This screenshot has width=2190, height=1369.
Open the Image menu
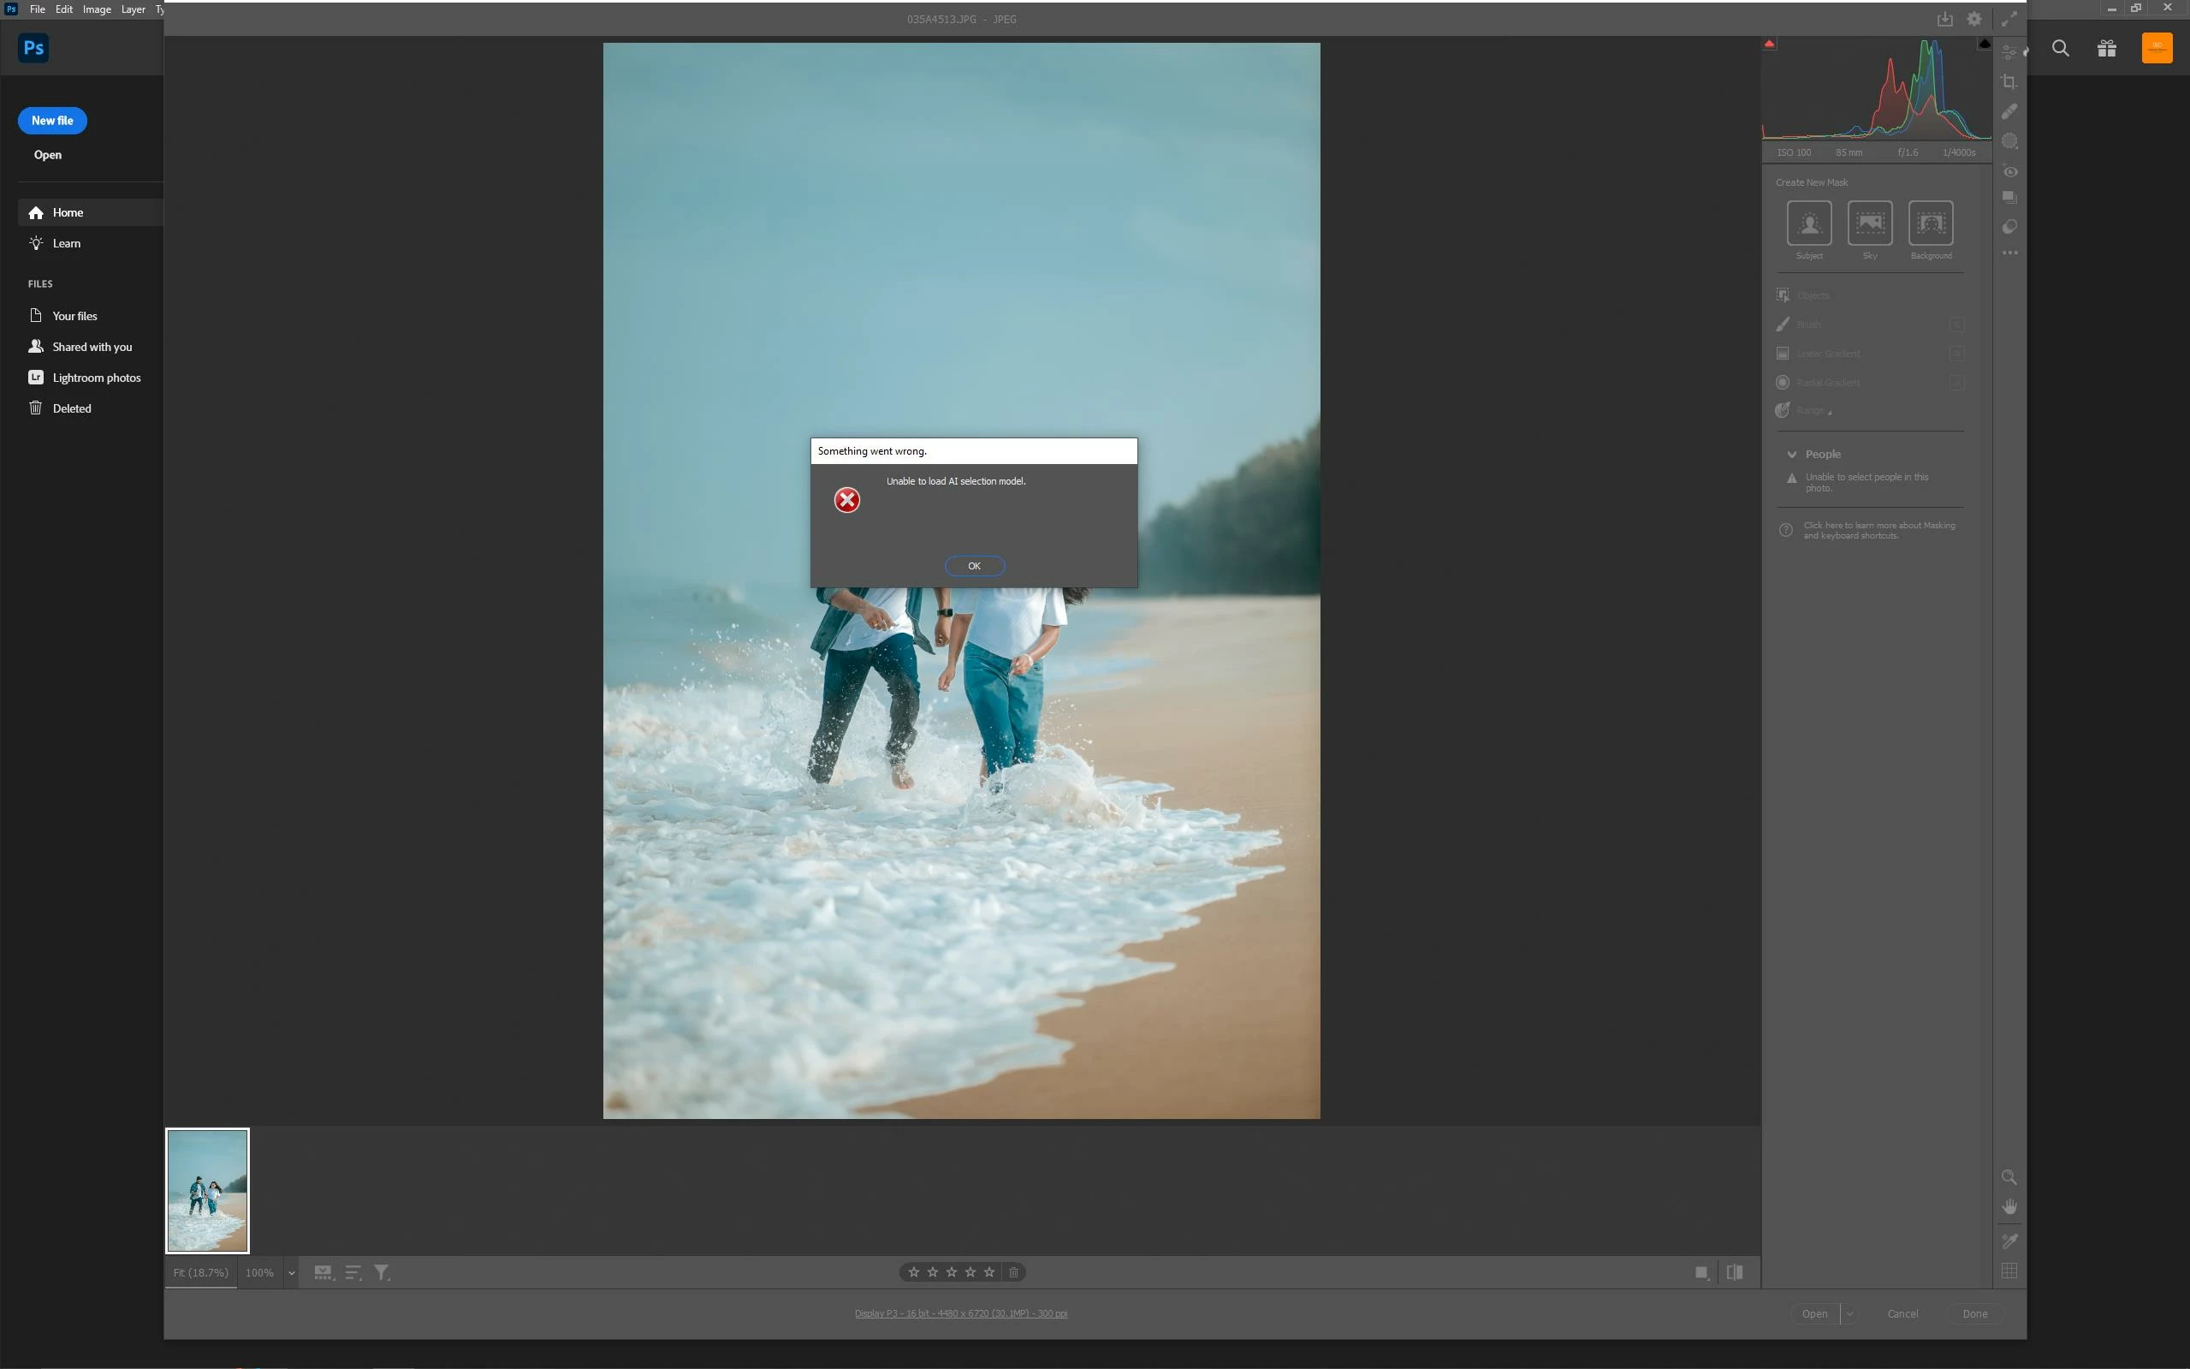(97, 9)
